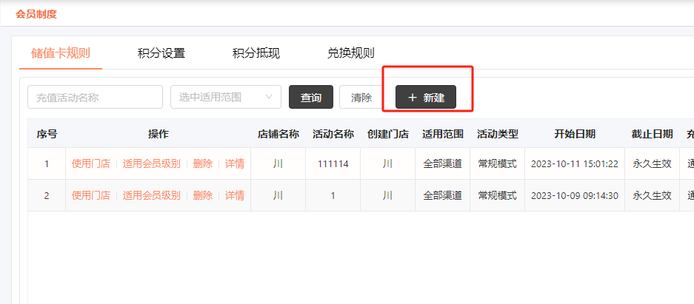Click the 新建 button

(426, 97)
